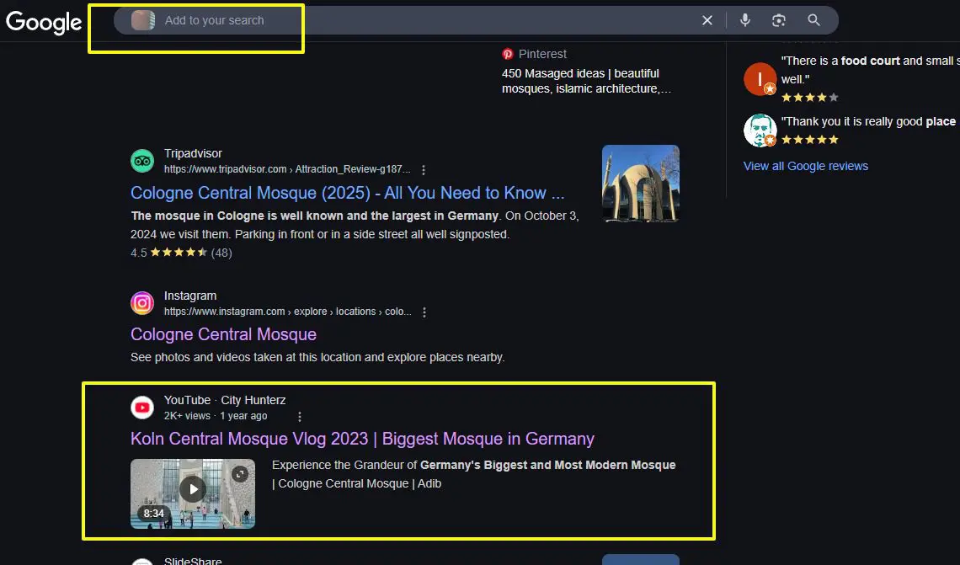Screen dimensions: 960x565
Task: Click the Tripadvisor owl favicon
Action: (142, 161)
